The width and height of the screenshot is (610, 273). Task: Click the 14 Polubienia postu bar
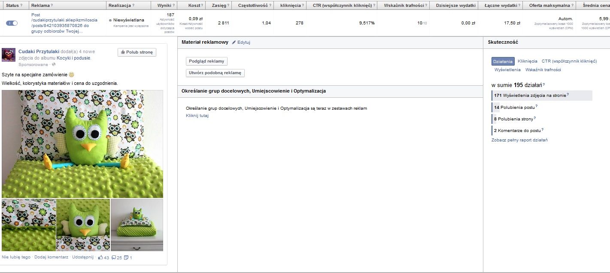515,107
